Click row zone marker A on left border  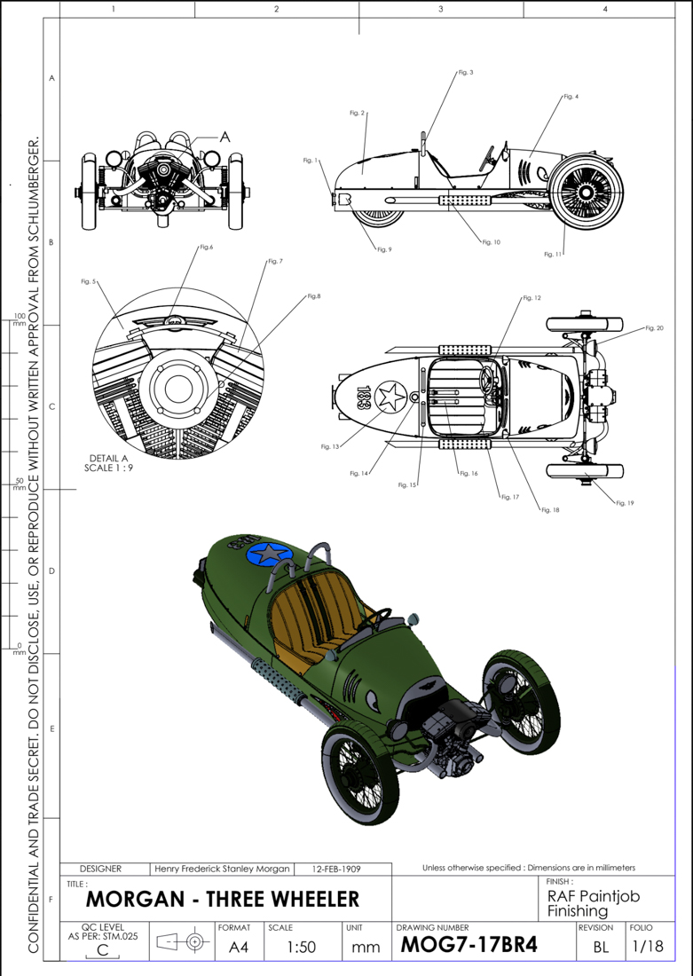[51, 78]
